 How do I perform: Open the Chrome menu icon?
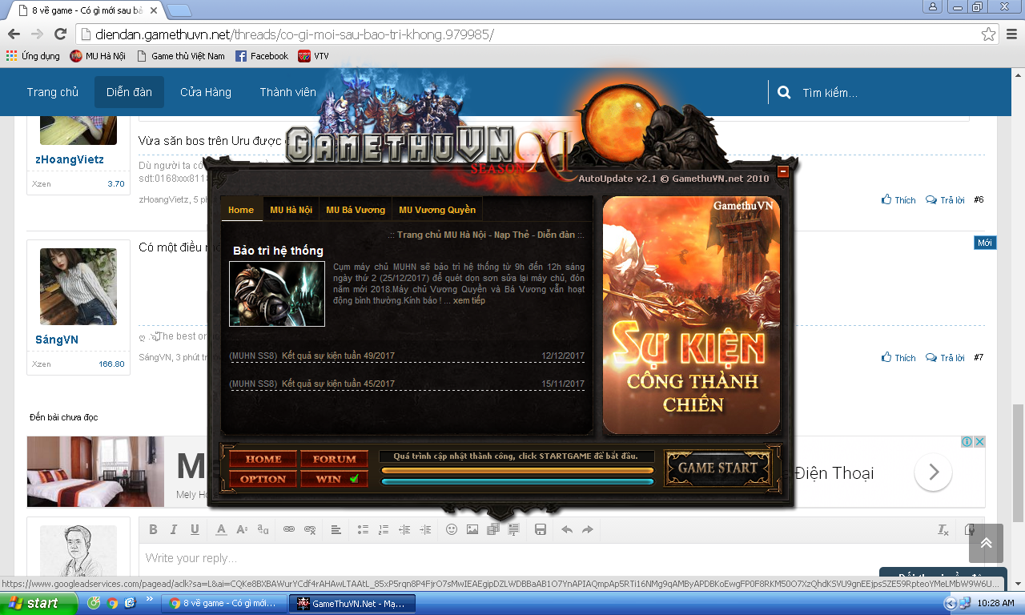(x=1011, y=34)
